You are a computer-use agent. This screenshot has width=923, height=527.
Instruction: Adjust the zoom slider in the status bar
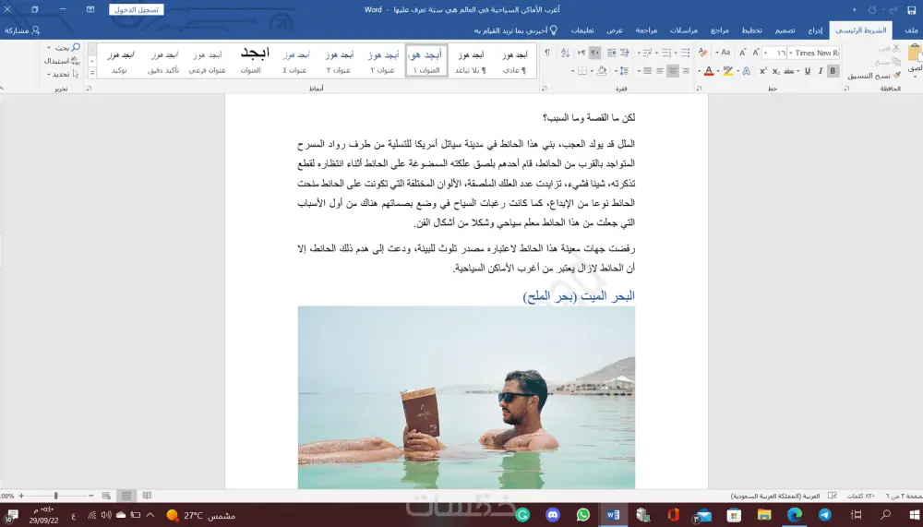[56, 496]
